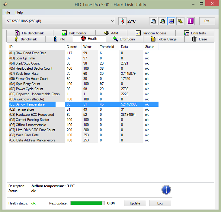This screenshot has width=221, height=212.
Task: Open the File menu
Action: coord(7,12)
